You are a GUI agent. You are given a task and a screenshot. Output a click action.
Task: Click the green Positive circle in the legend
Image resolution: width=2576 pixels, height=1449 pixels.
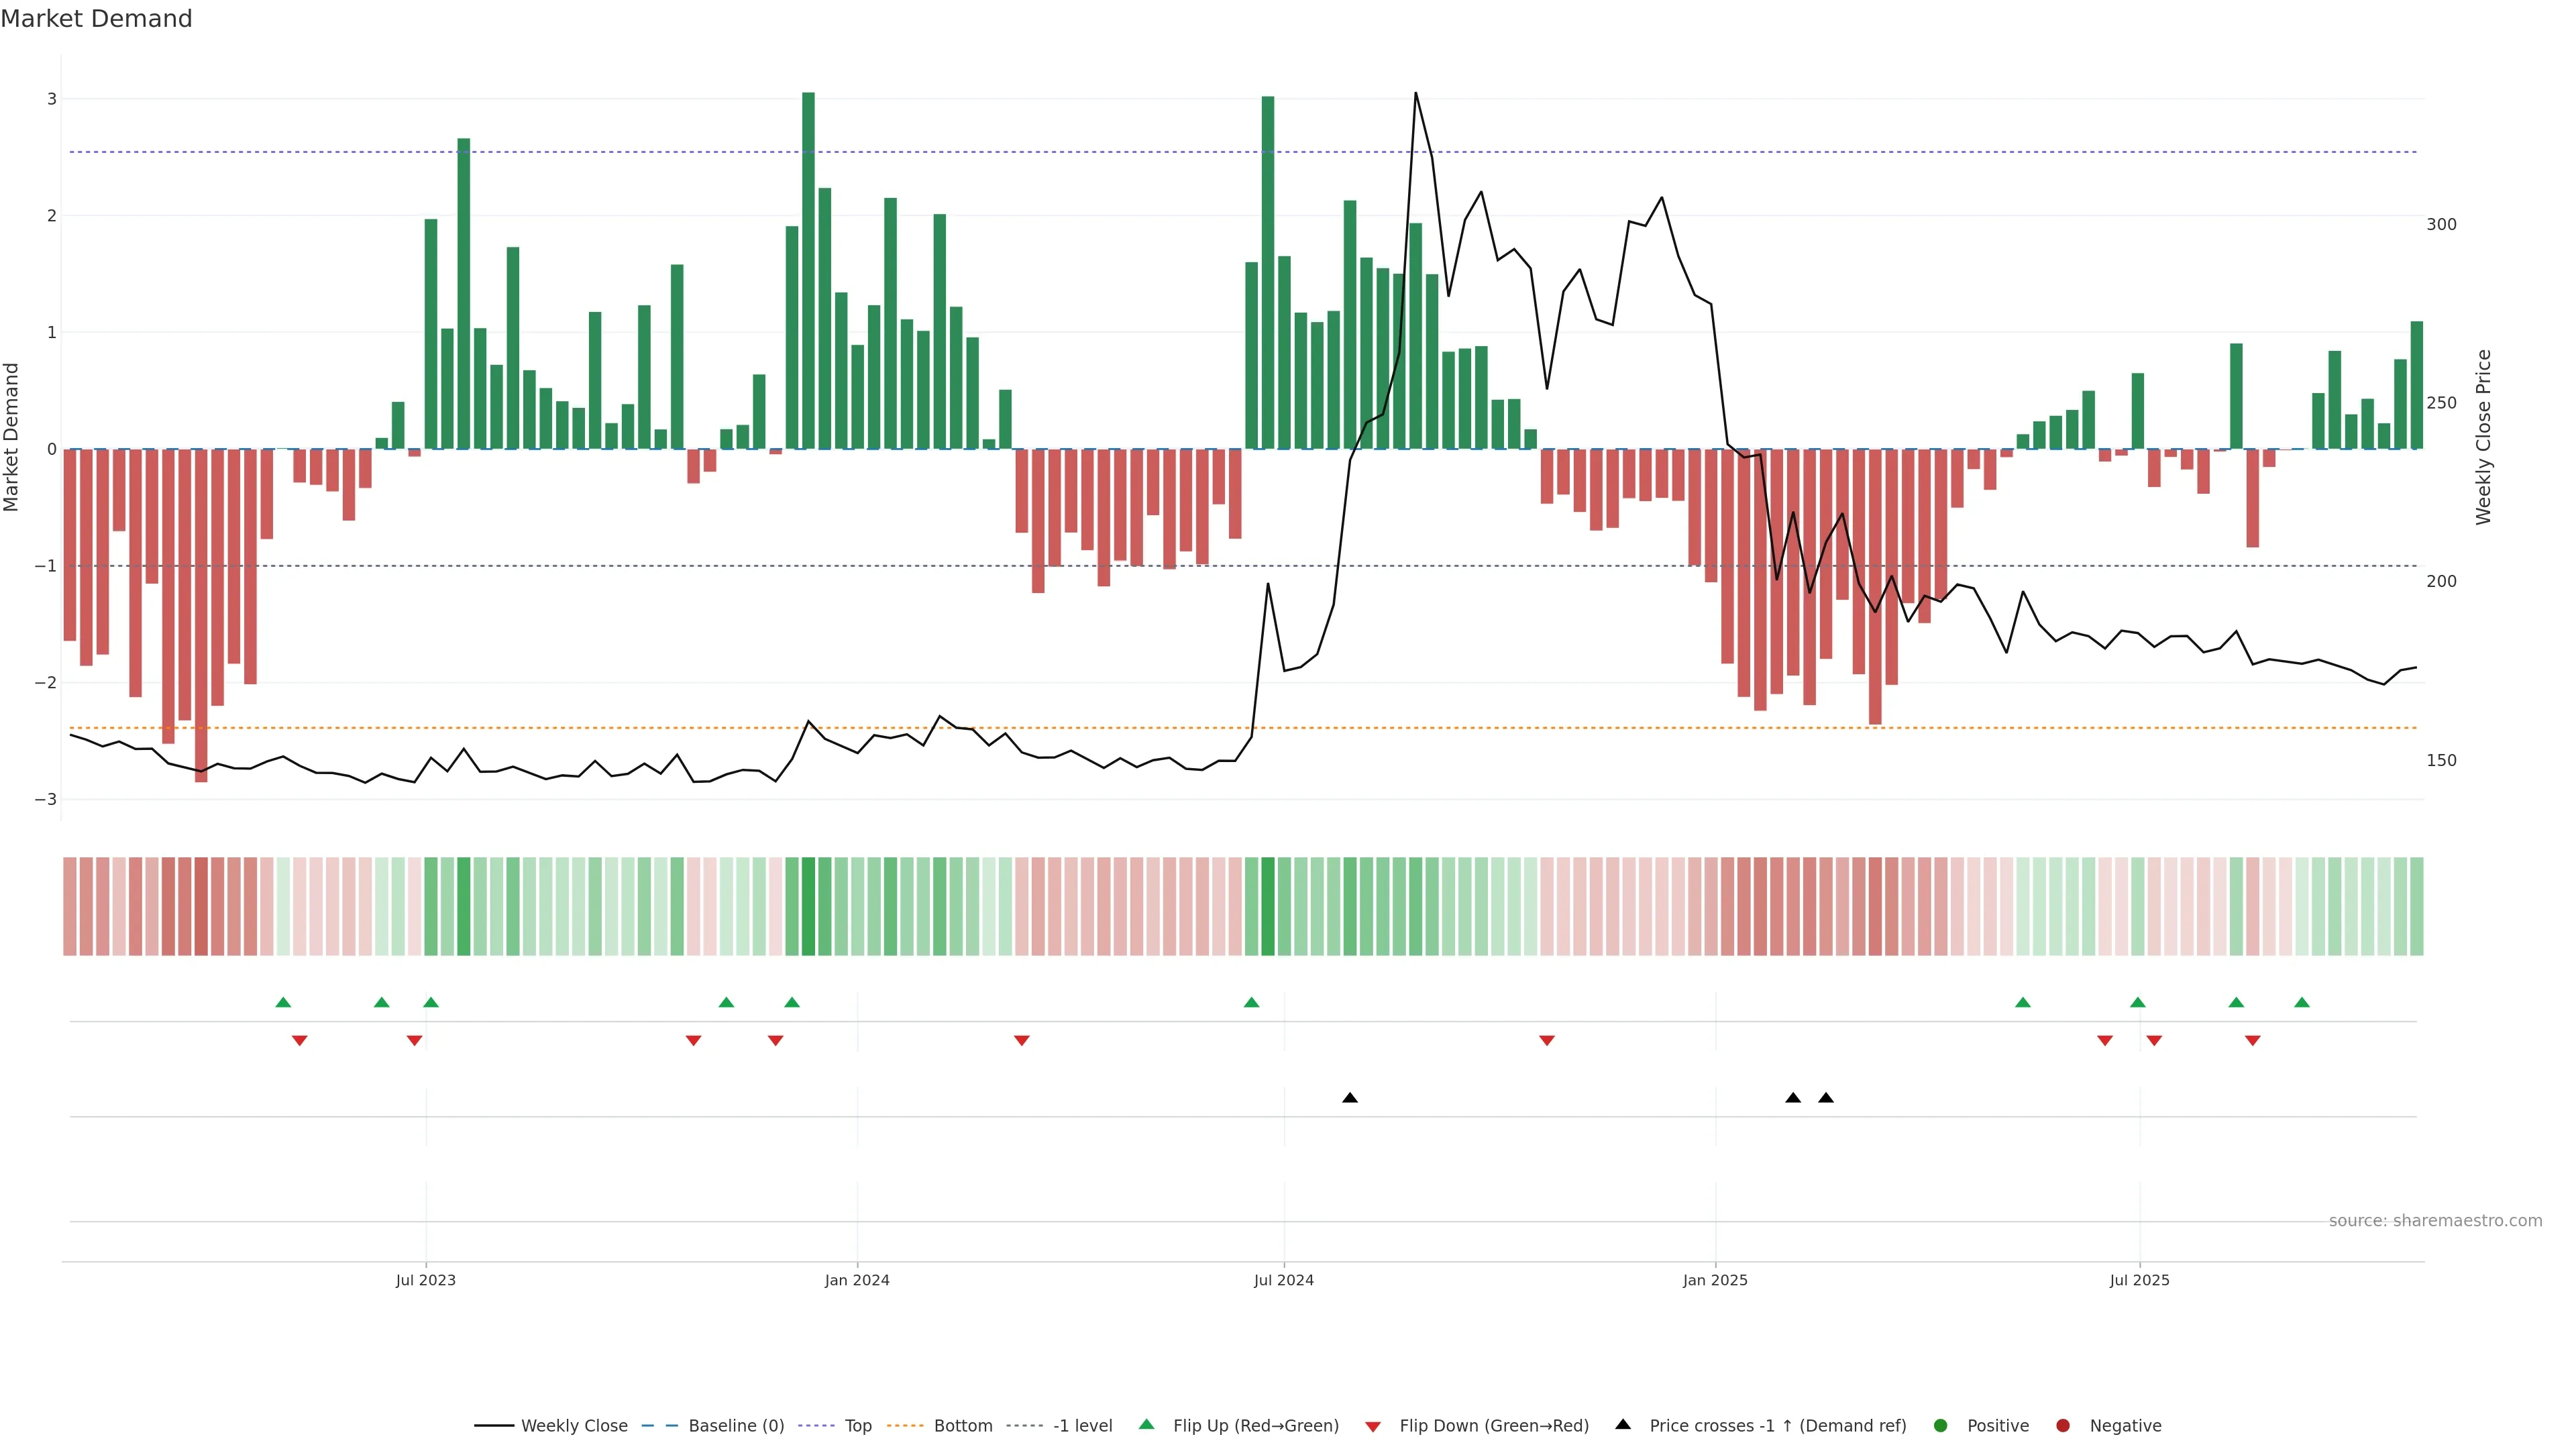1941,1425
